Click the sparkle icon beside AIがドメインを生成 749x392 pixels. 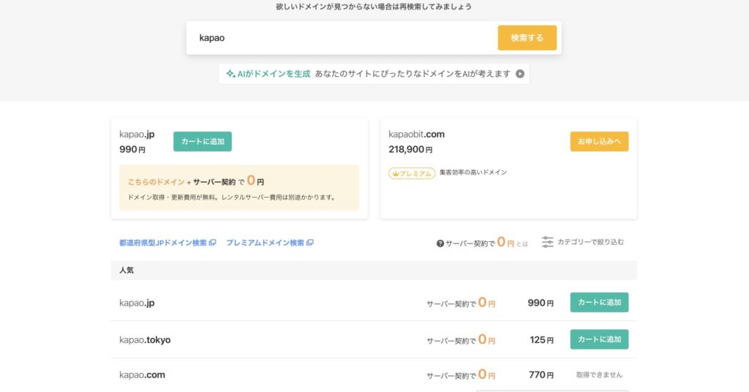230,74
